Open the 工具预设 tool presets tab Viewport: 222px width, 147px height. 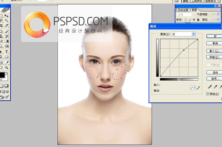tap(197, 1)
